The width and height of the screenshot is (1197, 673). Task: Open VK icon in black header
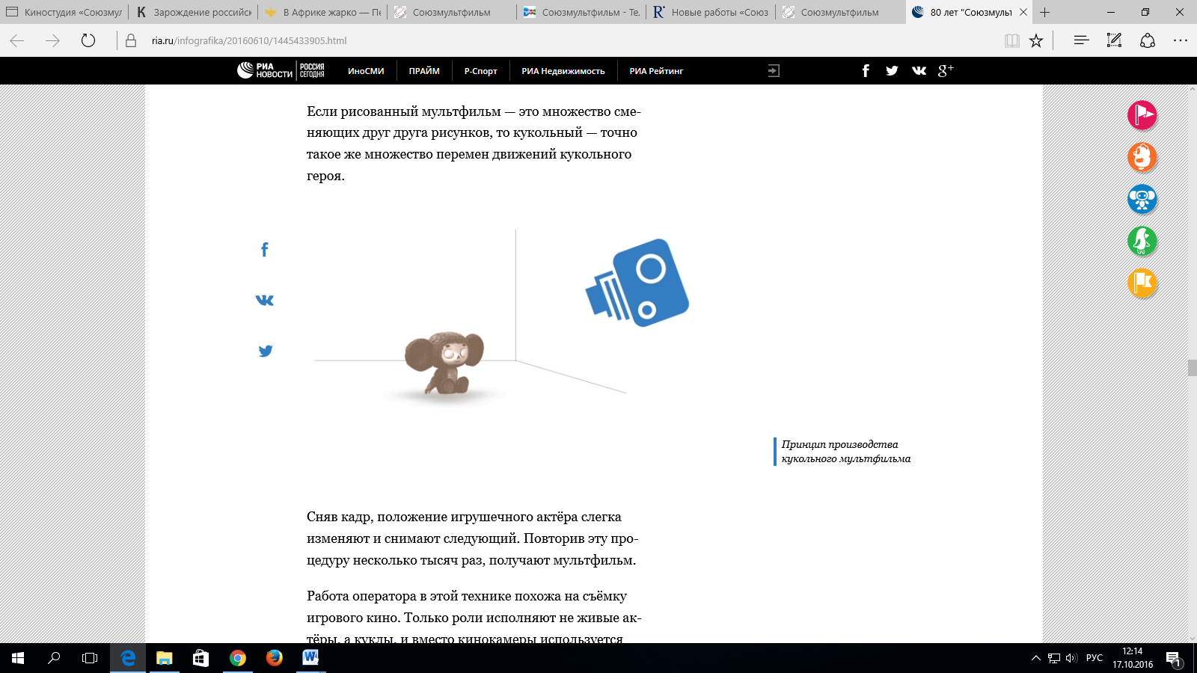click(x=919, y=70)
